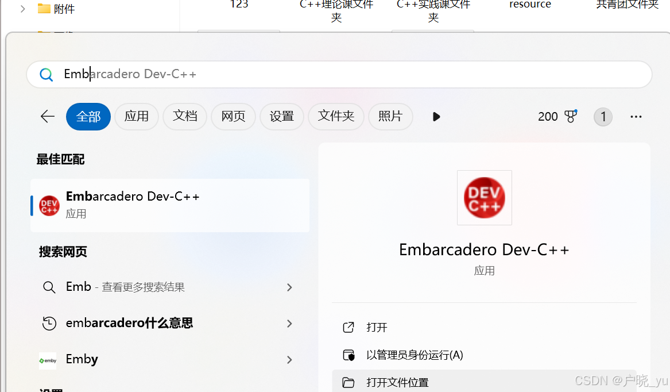This screenshot has height=392, width=670.
Task: Show more filters with the play arrow
Action: [x=436, y=117]
